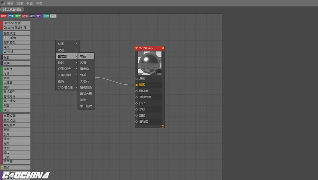Expand the 纹理 submenu in the context menu
The image size is (318, 180).
[67, 50]
